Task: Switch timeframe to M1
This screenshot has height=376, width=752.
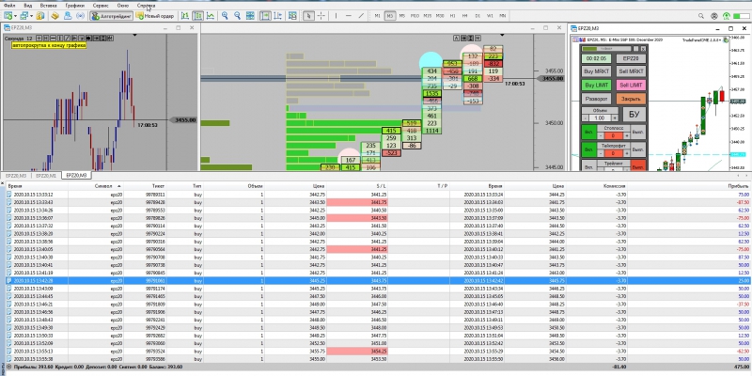Action: click(x=378, y=16)
